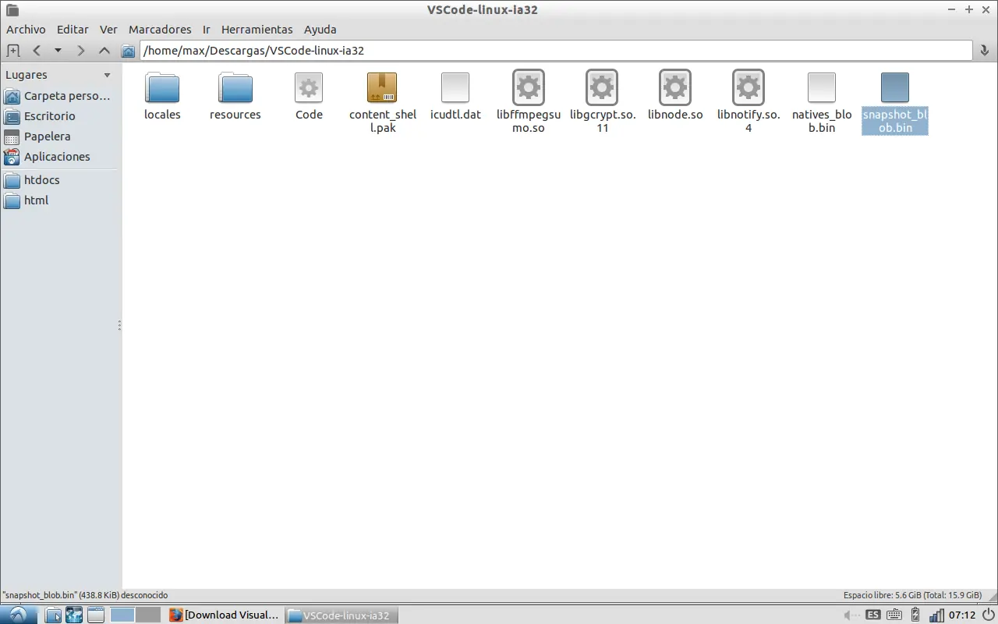Click the folder icon in the title bar

tap(12, 10)
